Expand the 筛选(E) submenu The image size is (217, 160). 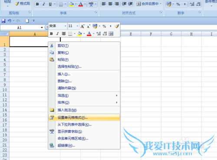point(84,96)
